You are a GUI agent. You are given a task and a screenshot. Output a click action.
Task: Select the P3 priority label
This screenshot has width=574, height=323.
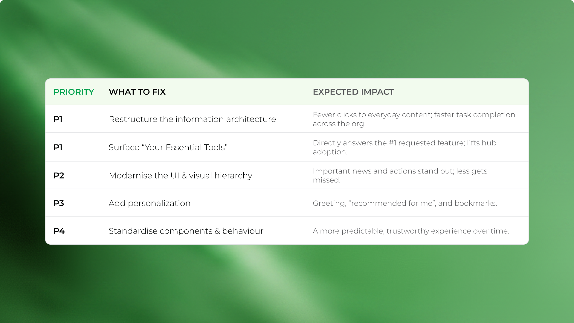(59, 203)
